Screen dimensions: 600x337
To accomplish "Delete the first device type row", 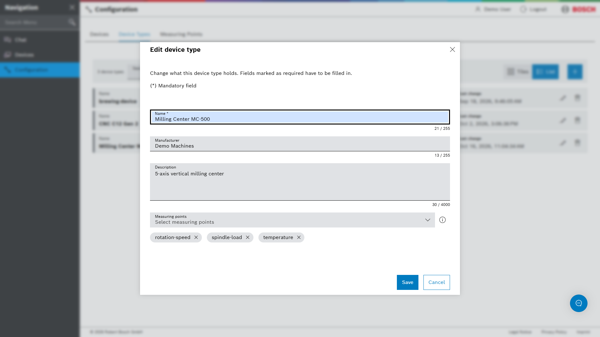I will [577, 98].
